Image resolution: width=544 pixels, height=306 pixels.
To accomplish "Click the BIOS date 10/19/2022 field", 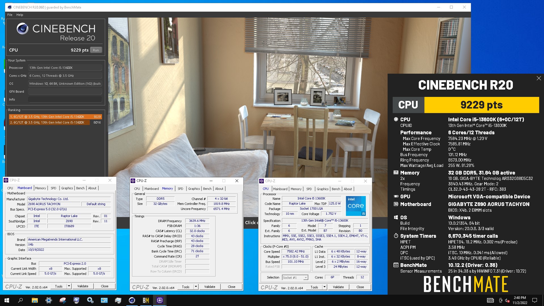I will pos(69,250).
